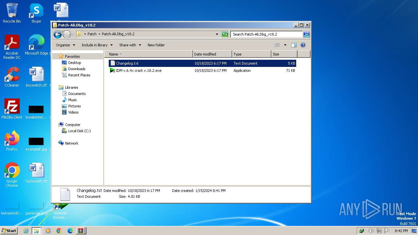Image resolution: width=418 pixels, height=235 pixels.
Task: Open Desktop in Favorites
Action: (74, 63)
